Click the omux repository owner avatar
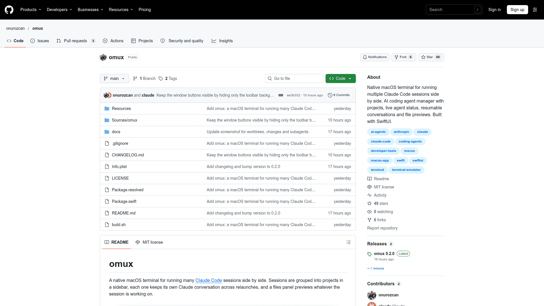 (x=103, y=57)
